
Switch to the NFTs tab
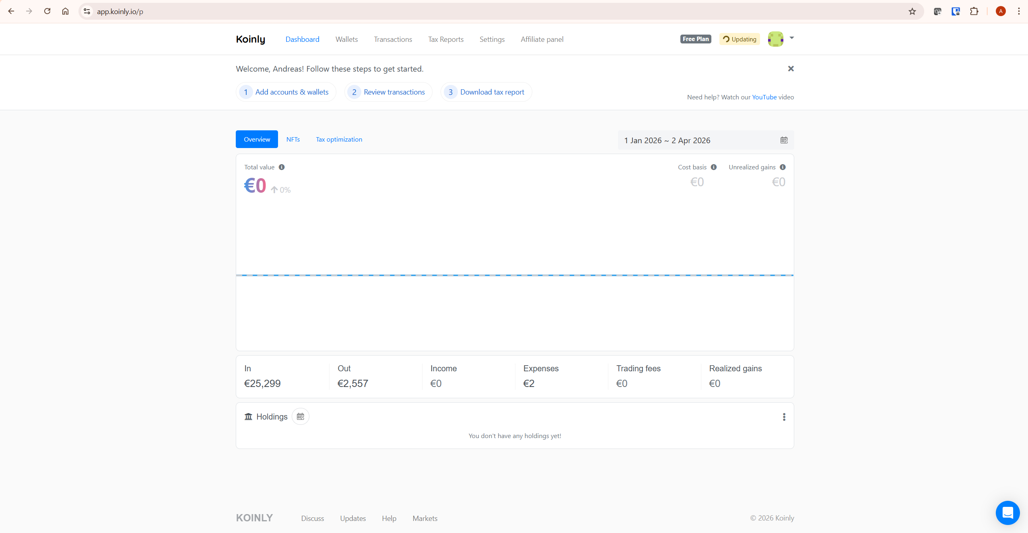pos(293,139)
